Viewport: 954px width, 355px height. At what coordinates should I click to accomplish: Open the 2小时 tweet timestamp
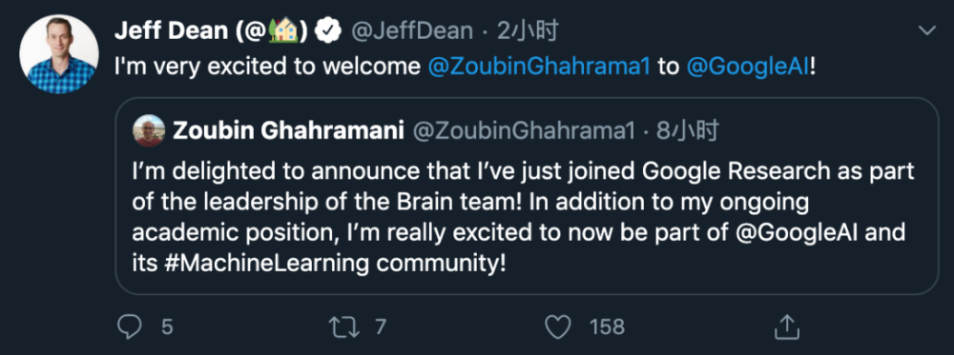pos(528,31)
